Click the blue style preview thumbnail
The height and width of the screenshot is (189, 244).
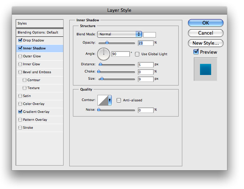pos(205,69)
